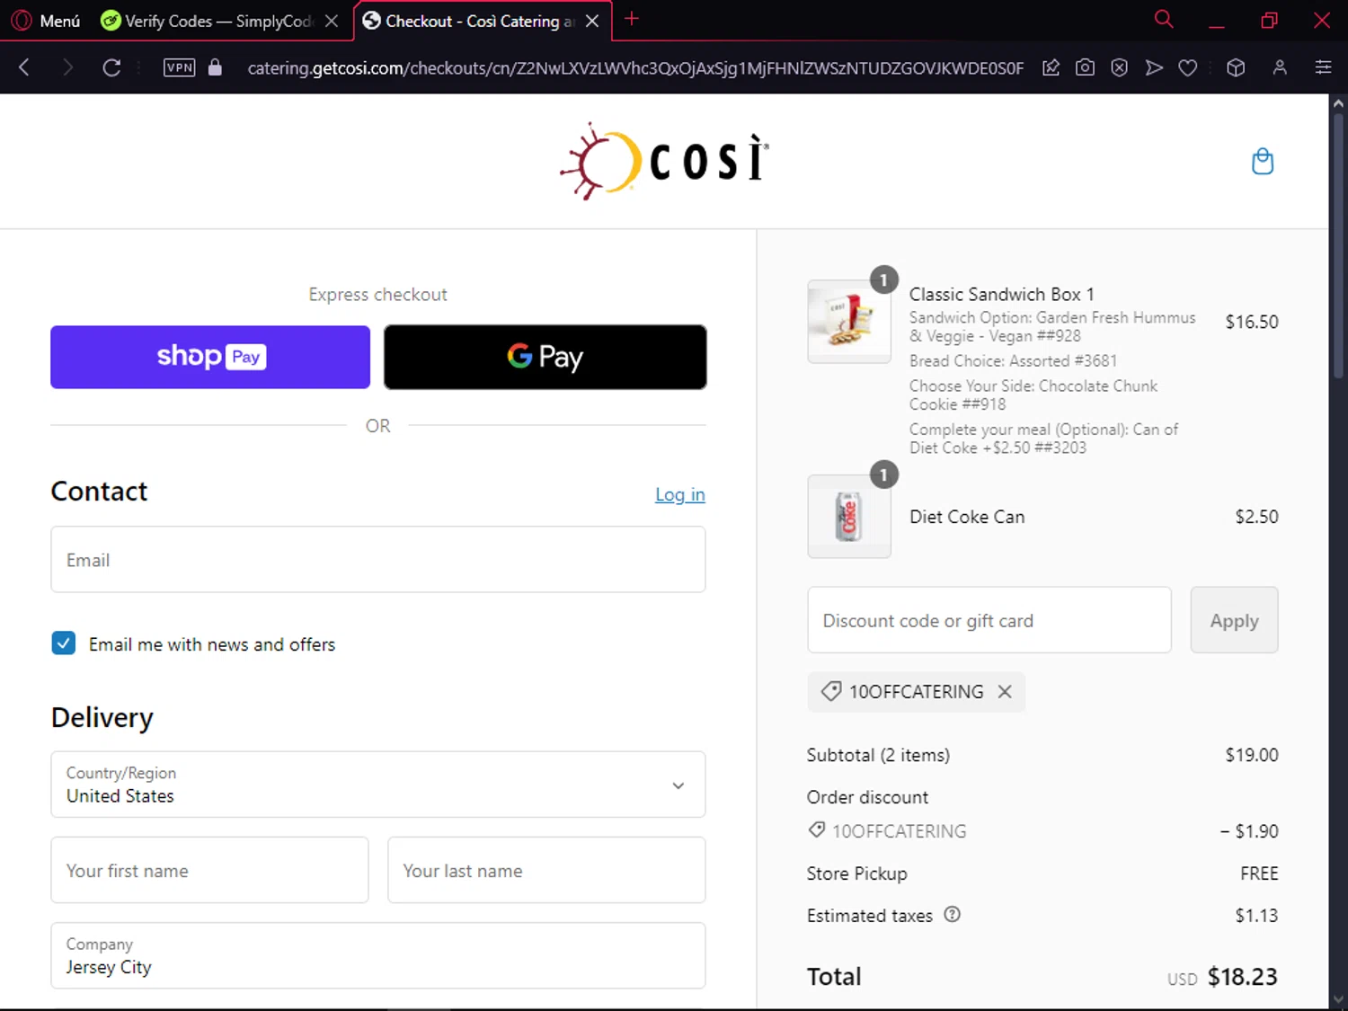Open a new browser tab
This screenshot has height=1011, width=1348.
pyautogui.click(x=632, y=19)
